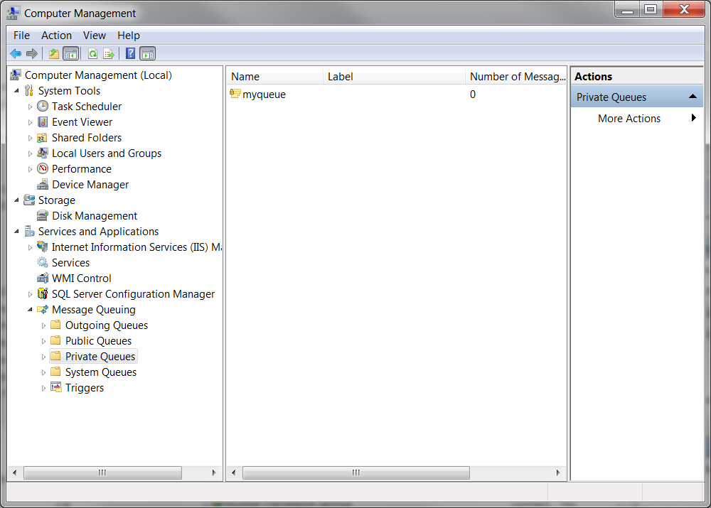
Task: Minimize the Computer Management window
Action: [628, 9]
